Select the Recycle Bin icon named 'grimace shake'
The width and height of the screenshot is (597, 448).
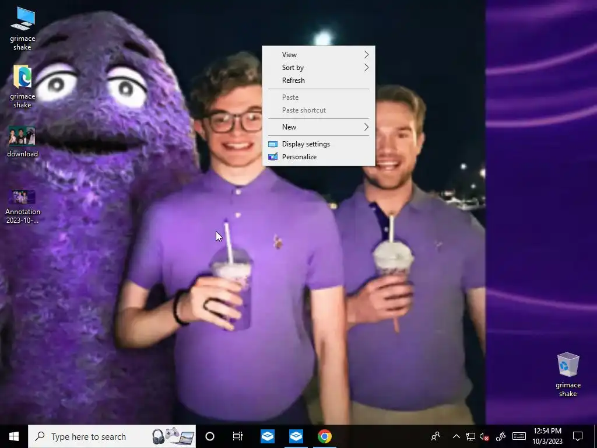pyautogui.click(x=568, y=374)
